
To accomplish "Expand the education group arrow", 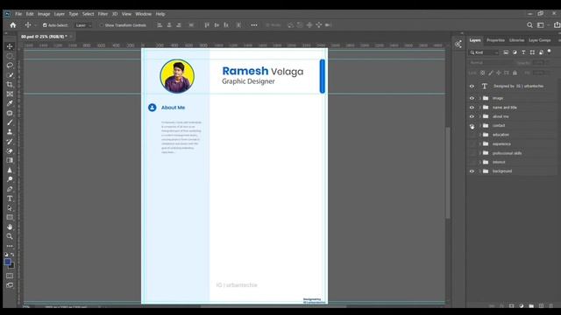I will [x=480, y=135].
